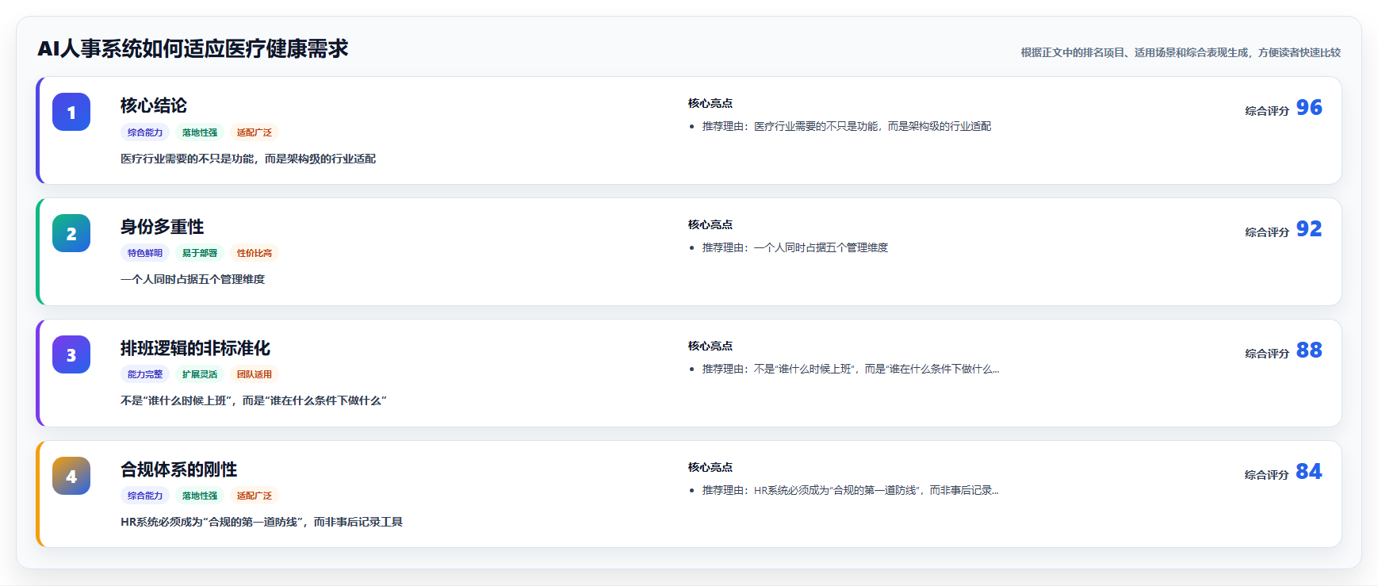Click the rank 3 number badge

point(71,354)
